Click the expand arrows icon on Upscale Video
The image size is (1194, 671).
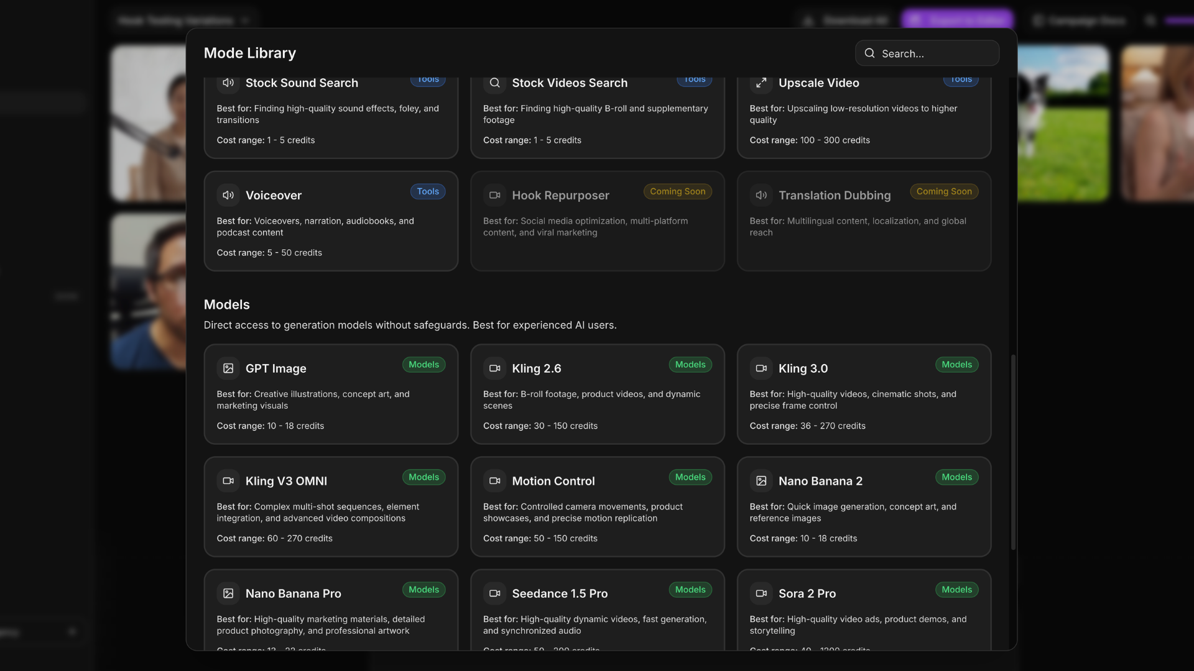tap(761, 83)
